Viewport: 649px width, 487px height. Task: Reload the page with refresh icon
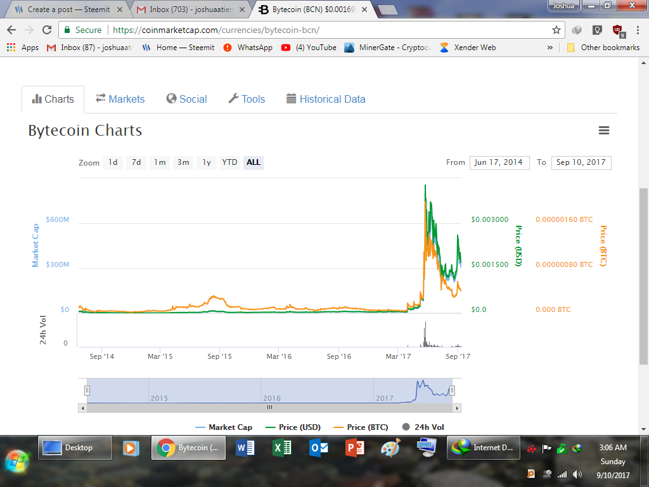tap(47, 30)
